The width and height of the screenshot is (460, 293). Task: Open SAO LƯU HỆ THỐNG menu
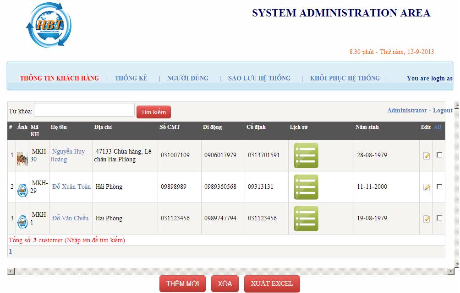click(259, 78)
